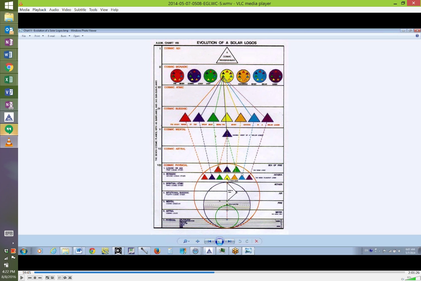
Task: Launch Outlook from the taskbar
Action: pos(9,30)
